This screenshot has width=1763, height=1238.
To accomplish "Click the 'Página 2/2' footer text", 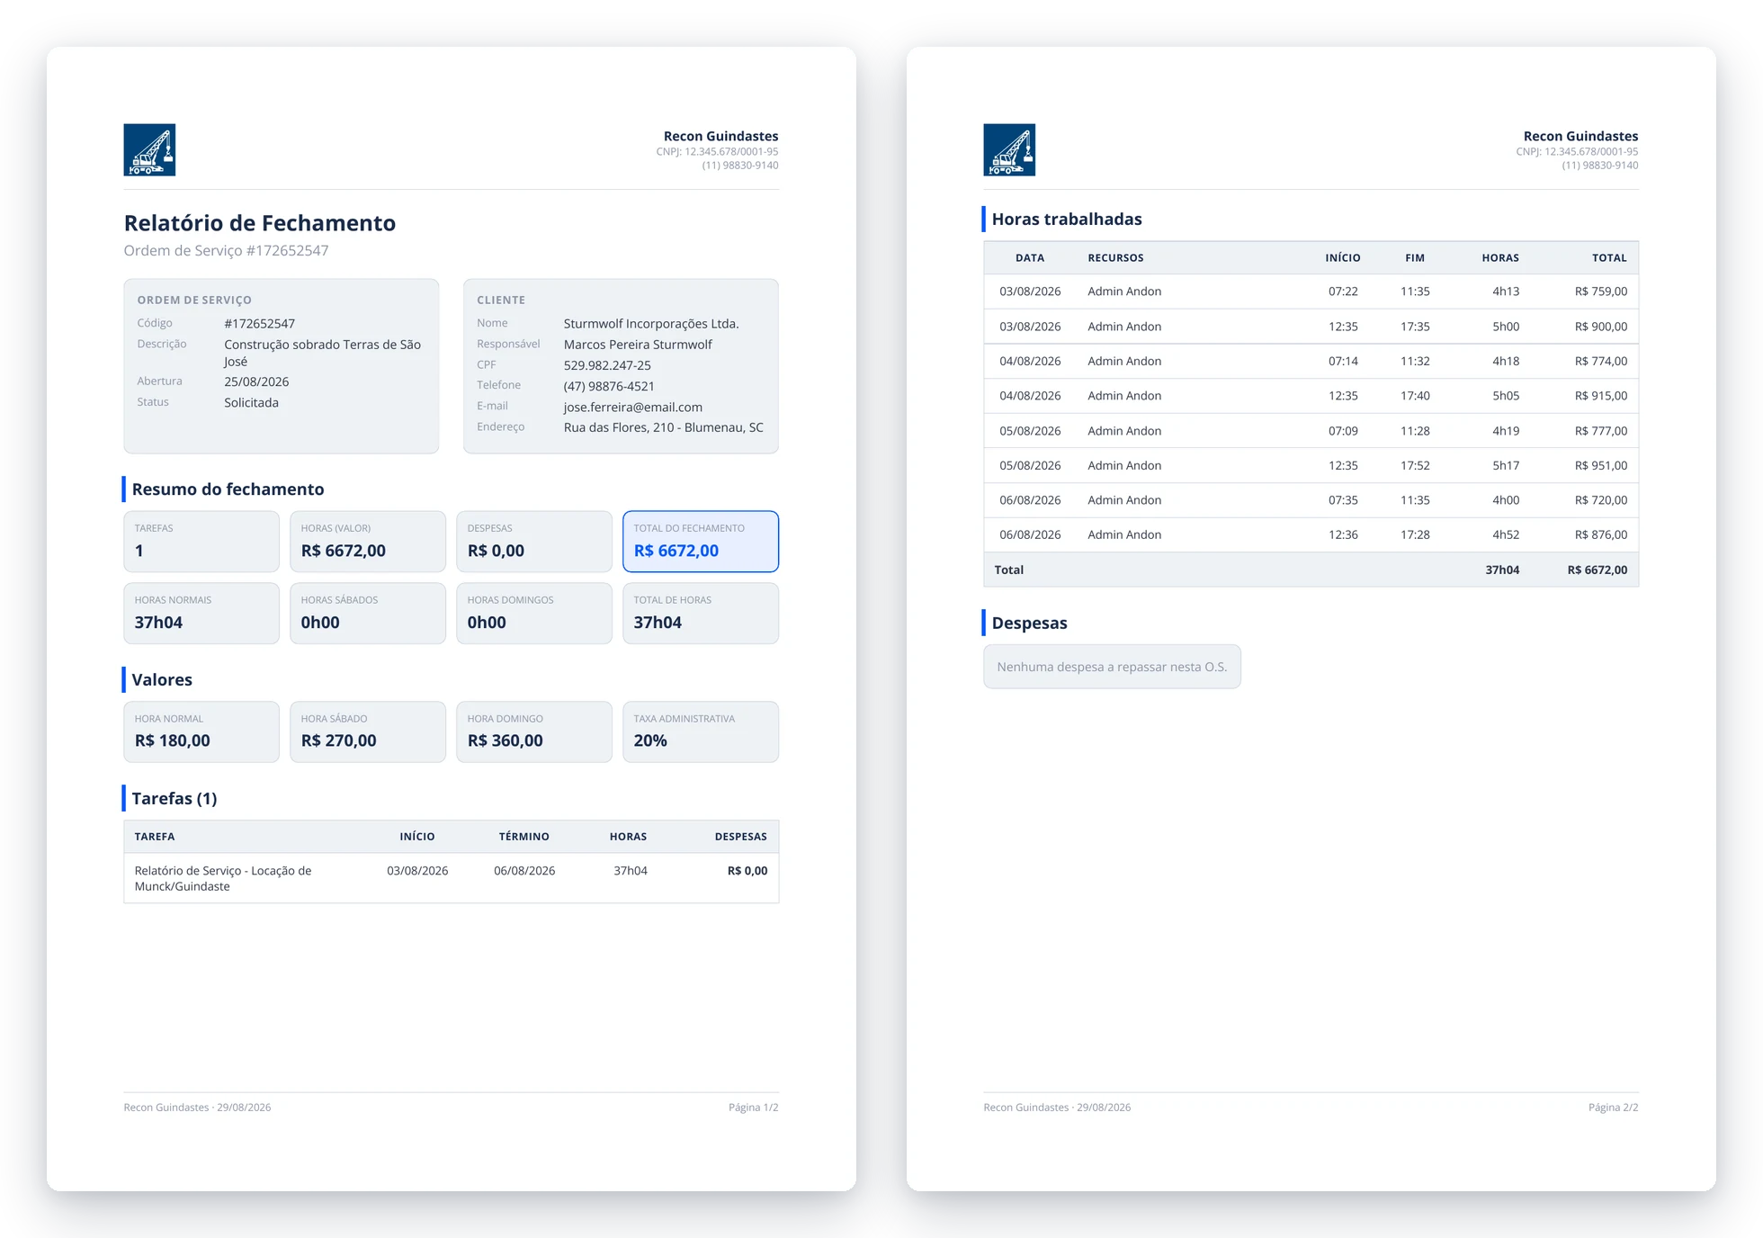I will coord(1614,1108).
